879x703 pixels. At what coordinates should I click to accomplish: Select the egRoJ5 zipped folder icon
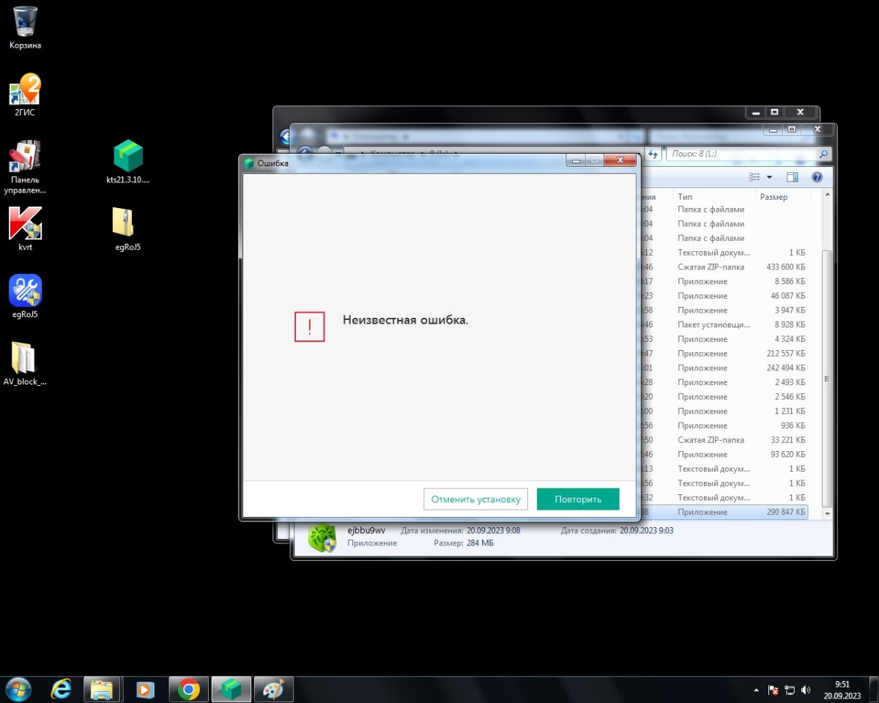(128, 229)
